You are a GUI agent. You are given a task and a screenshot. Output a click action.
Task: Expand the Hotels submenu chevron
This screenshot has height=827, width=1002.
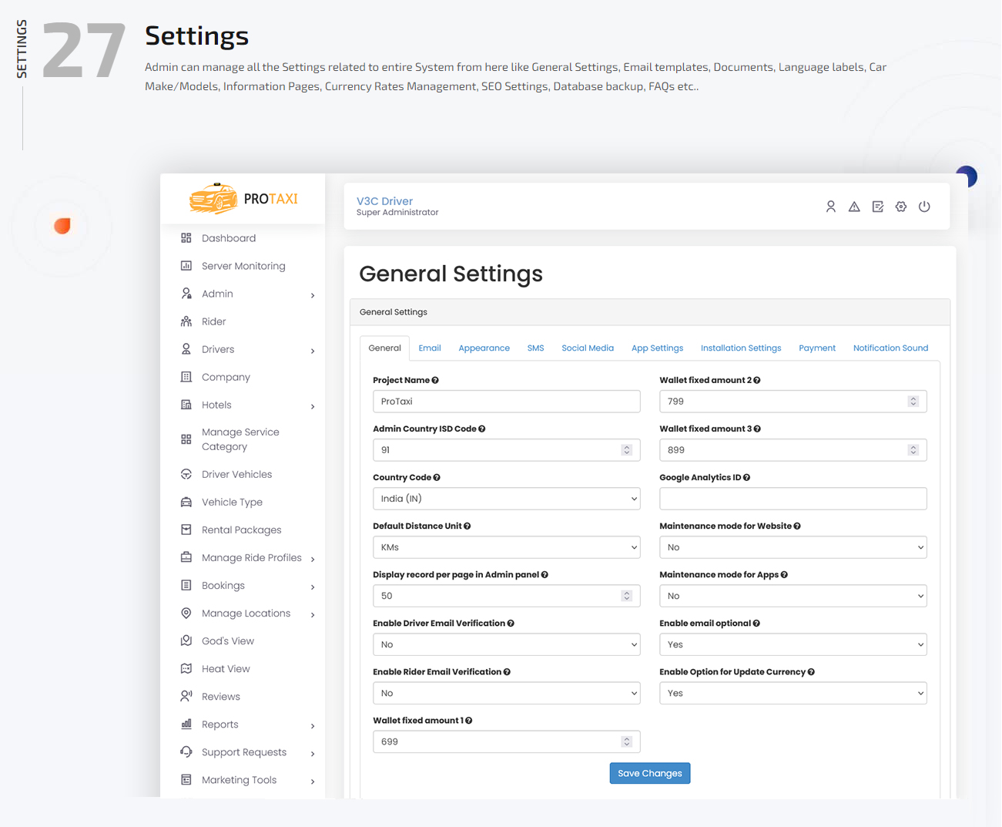[x=313, y=406]
